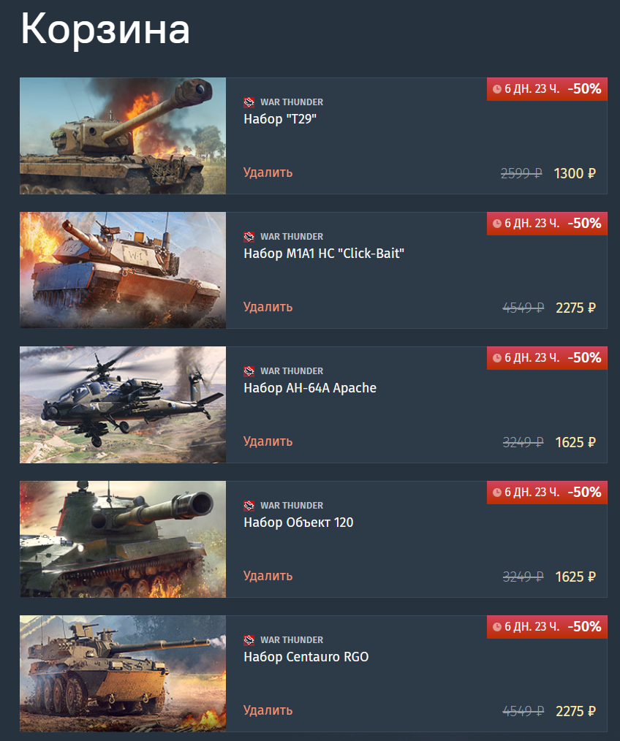Screen dimensions: 620x741
Task: Click the War Thunder icon for the Centauro RGO pack
Action: click(249, 640)
